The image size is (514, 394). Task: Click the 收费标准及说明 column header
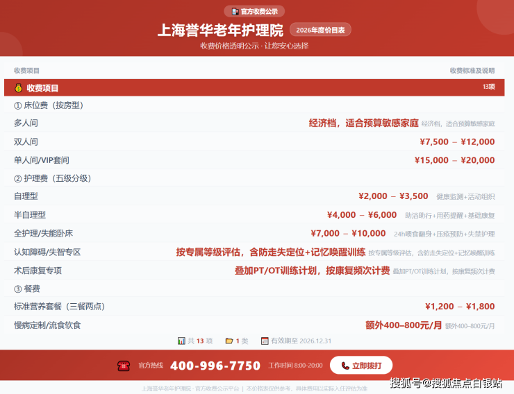click(x=472, y=71)
